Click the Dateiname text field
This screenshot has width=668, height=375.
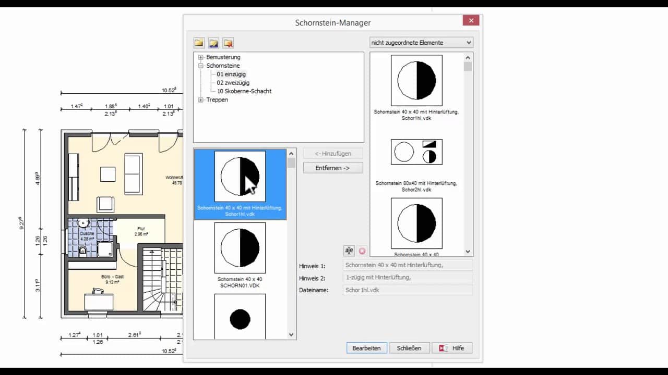[408, 290]
